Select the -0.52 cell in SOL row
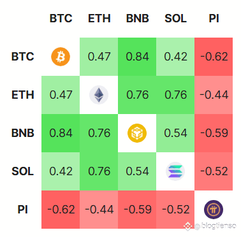 tap(214, 171)
